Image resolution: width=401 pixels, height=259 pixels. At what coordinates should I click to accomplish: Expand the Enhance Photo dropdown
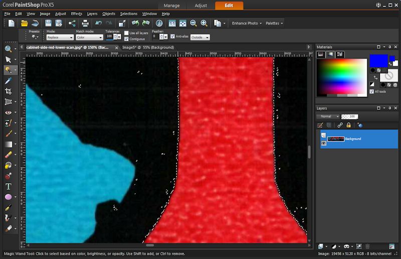[x=246, y=23]
